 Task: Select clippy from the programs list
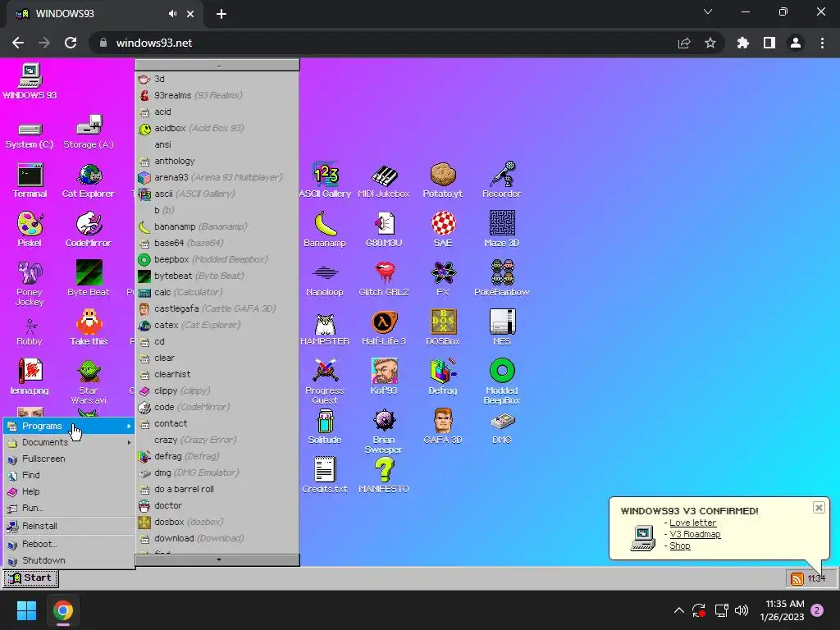217,391
